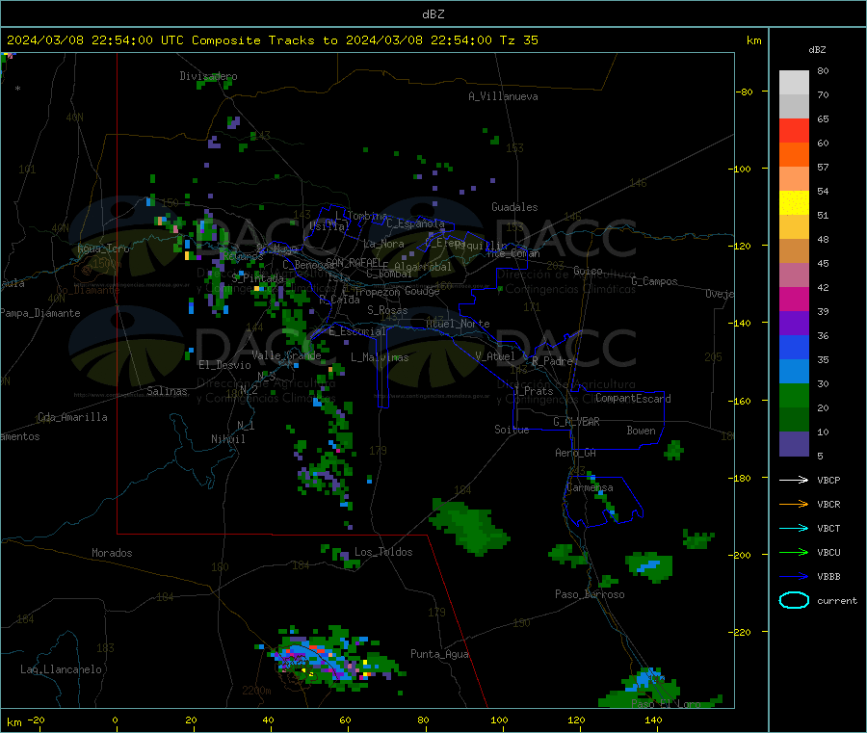Click the 'El_Desvio' map label
867x733 pixels.
click(224, 365)
